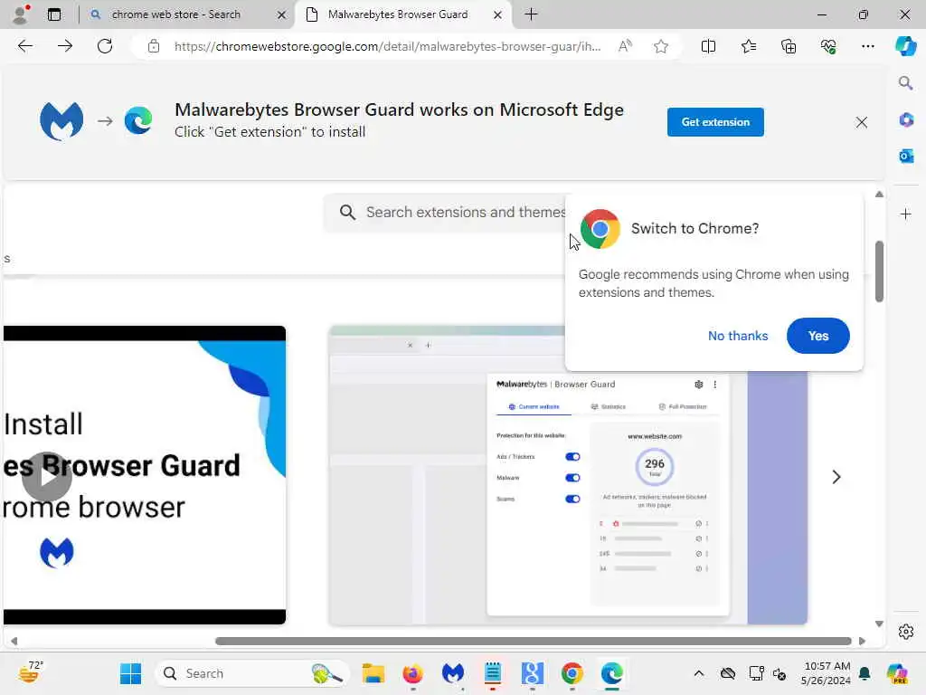Open three-dot menu in Browser Guard preview
Image resolution: width=926 pixels, height=695 pixels.
tap(715, 384)
